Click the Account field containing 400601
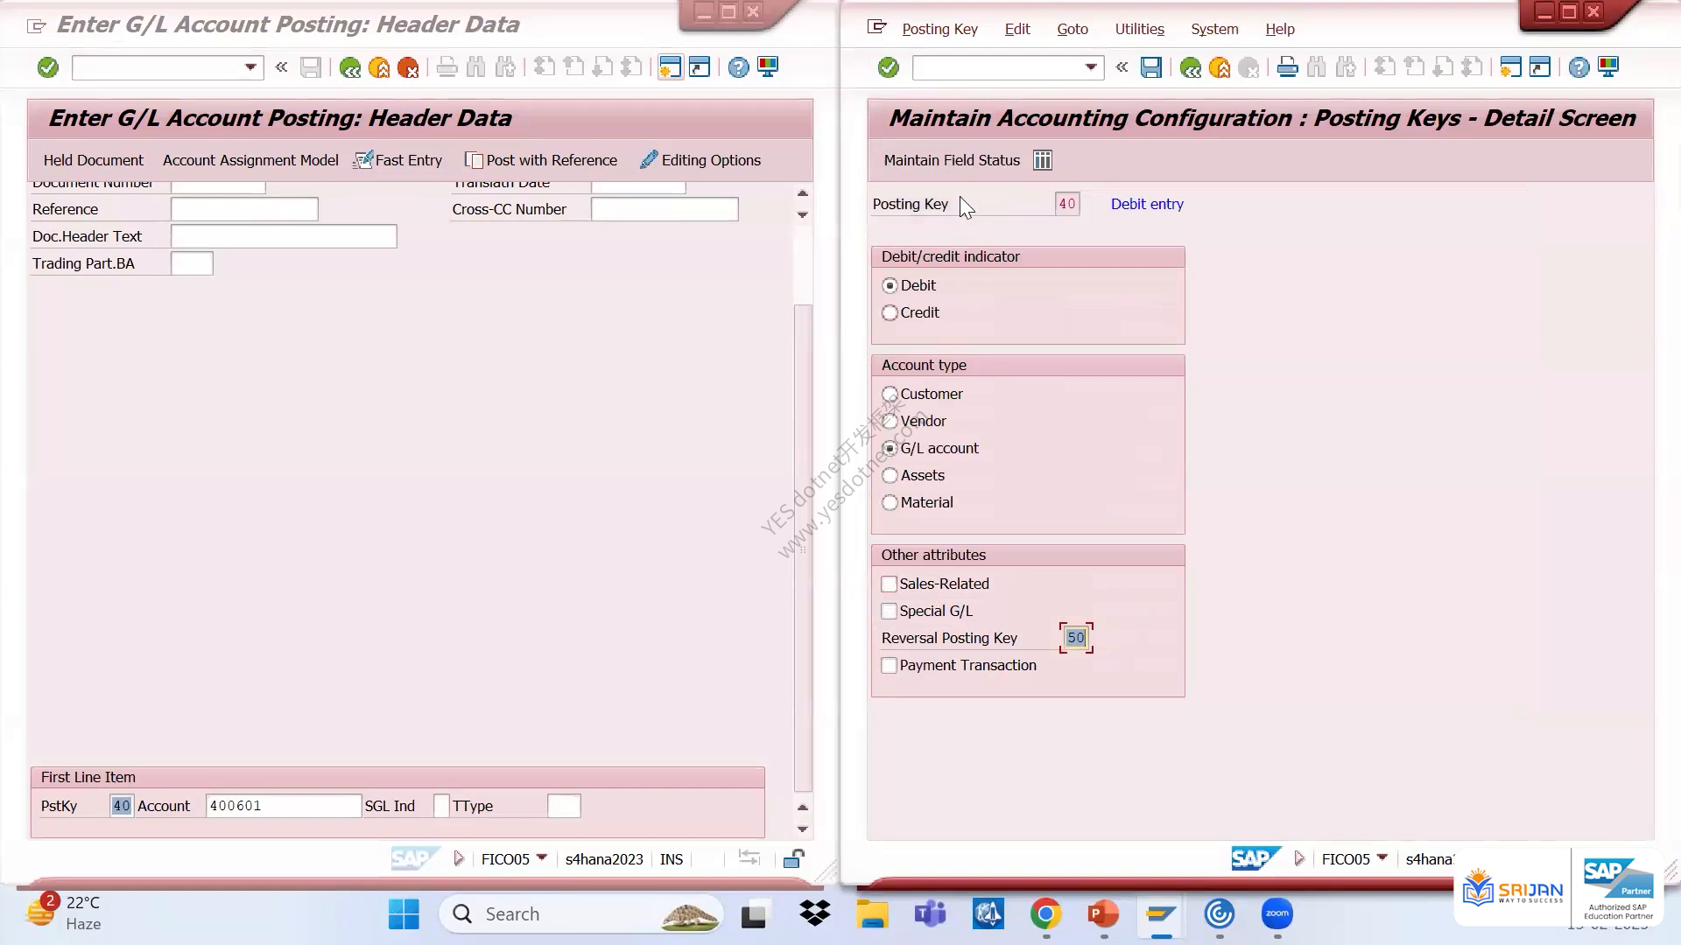 [x=284, y=806]
